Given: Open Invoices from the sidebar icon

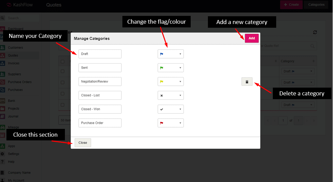Looking at the screenshot, I should [x=2, y=63].
